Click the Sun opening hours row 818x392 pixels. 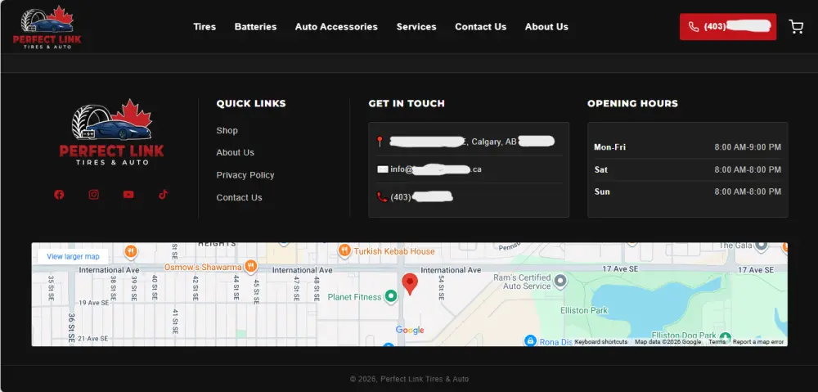tap(688, 191)
